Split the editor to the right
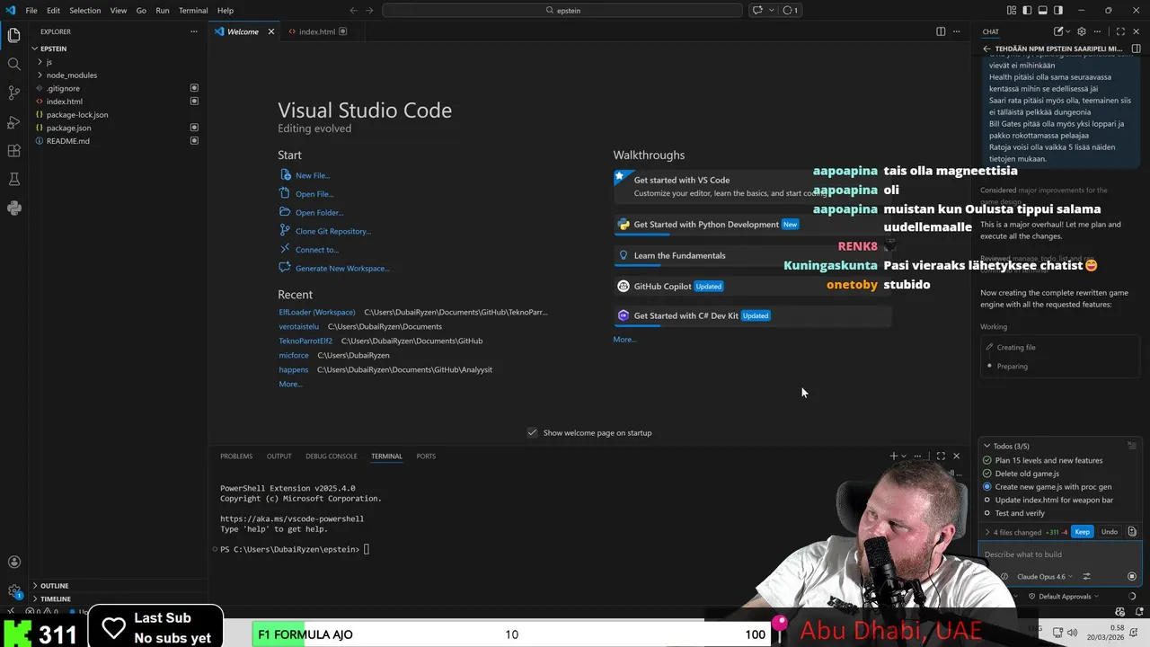This screenshot has height=647, width=1150. click(x=941, y=31)
